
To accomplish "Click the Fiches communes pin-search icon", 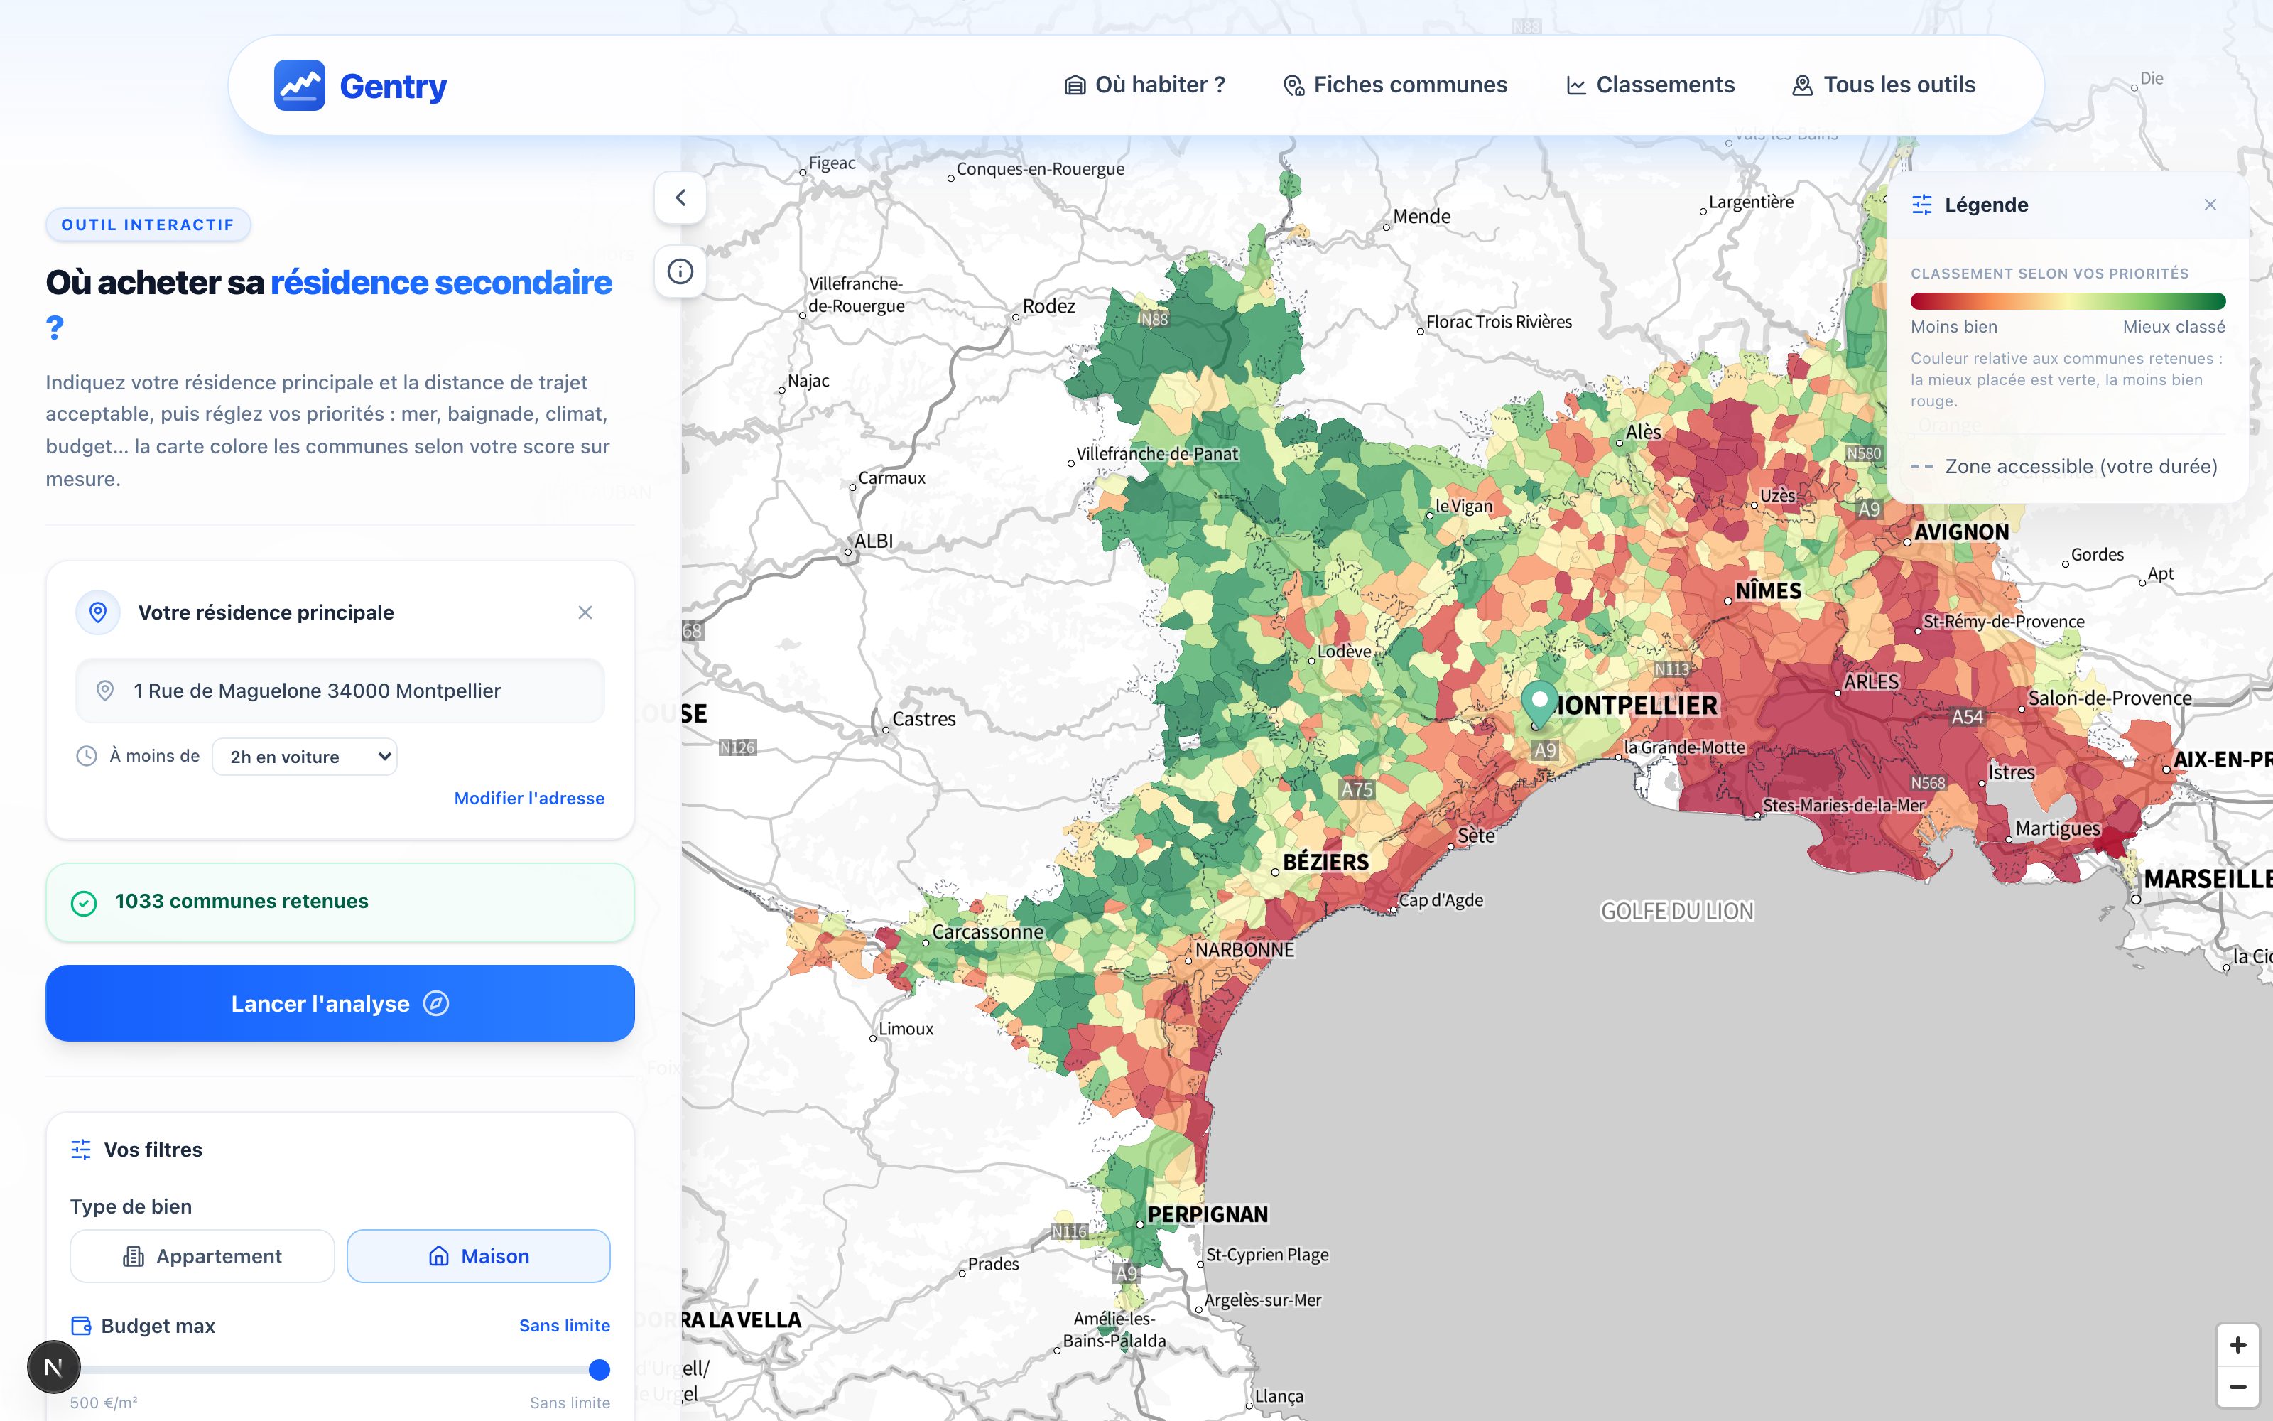I will tap(1293, 85).
